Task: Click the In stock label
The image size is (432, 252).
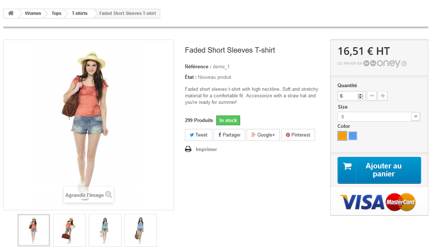Action: coord(228,120)
